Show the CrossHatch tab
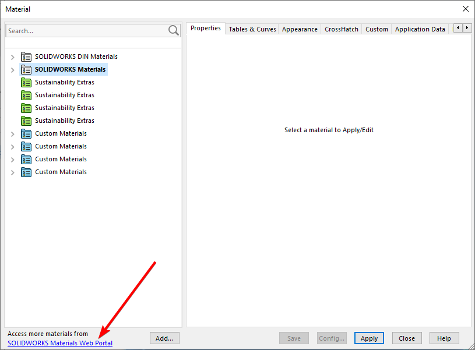This screenshot has width=475, height=350. [x=342, y=29]
